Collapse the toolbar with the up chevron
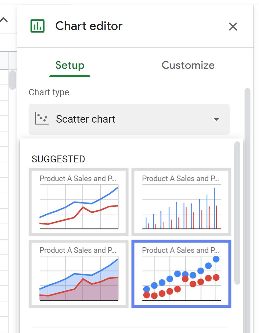The image size is (259, 333). [x=4, y=20]
